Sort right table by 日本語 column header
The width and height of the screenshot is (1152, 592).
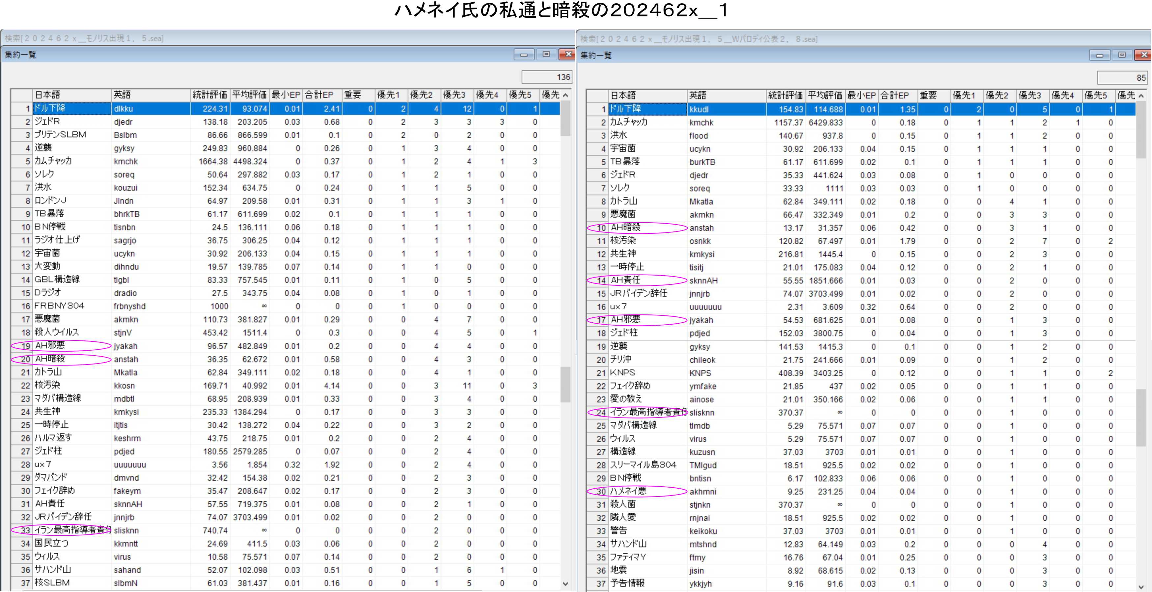[x=647, y=95]
